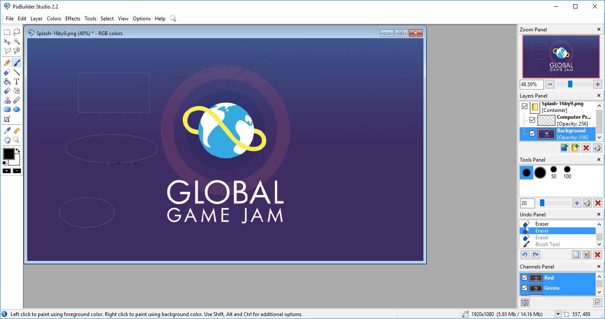Select the Paint Bucket fill tool
This screenshot has width=605, height=319.
coord(7,81)
